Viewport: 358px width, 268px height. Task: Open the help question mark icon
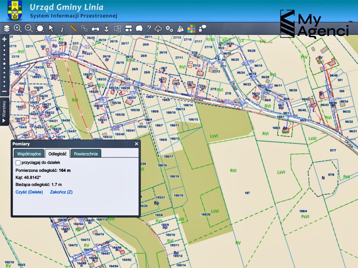point(149,28)
